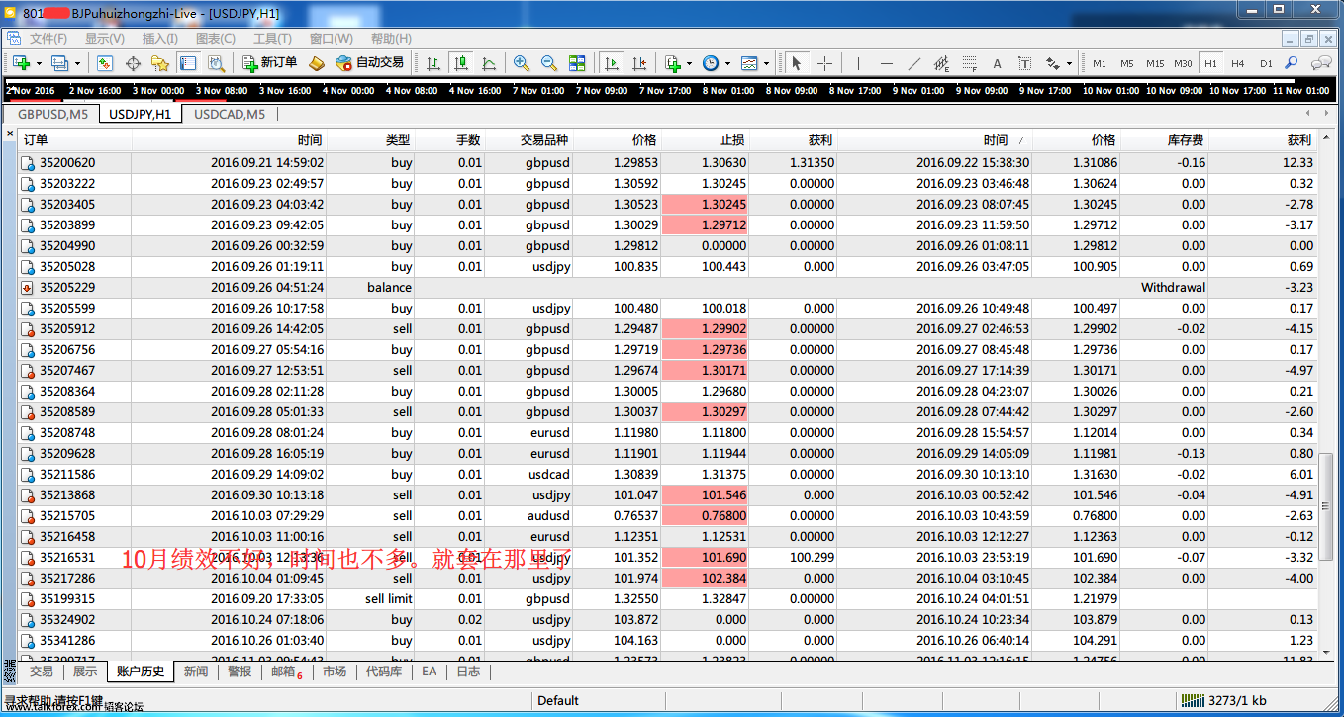Image resolution: width=1344 pixels, height=717 pixels.
Task: Open the 邮箱 terminal tab
Action: 286,672
